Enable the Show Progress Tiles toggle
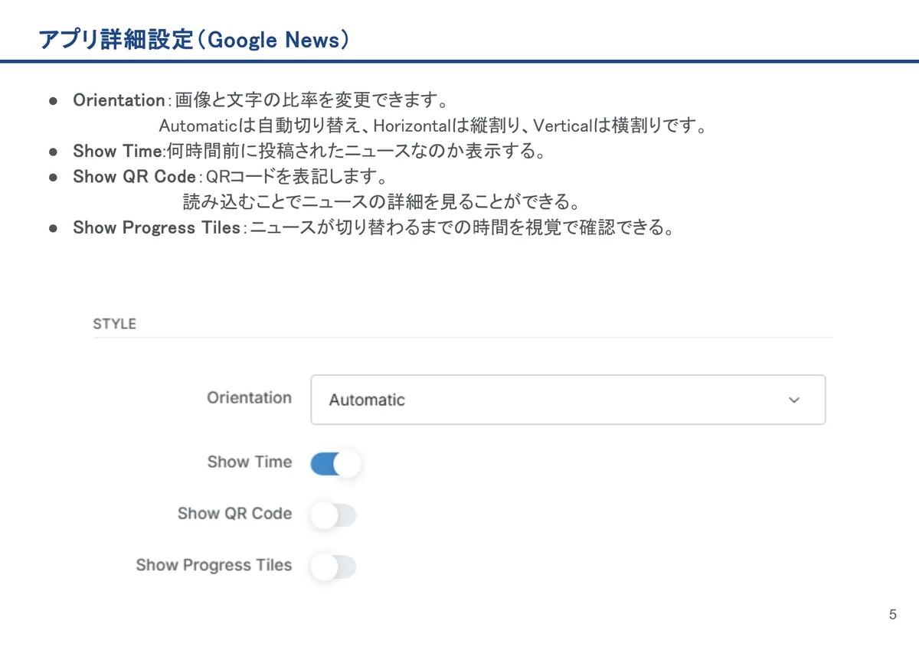The image size is (919, 650). click(x=334, y=567)
